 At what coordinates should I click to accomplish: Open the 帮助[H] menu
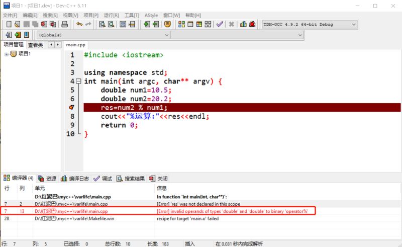point(193,16)
